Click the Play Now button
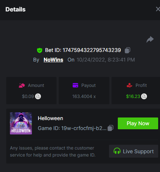The image size is (160, 172). click(138, 123)
